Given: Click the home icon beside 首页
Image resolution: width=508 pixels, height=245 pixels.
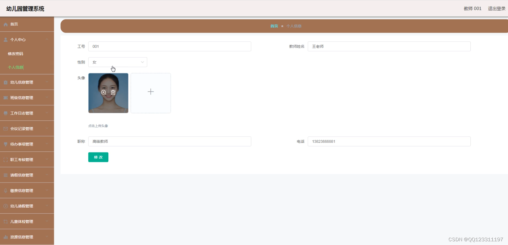Looking at the screenshot, I should pyautogui.click(x=6, y=24).
